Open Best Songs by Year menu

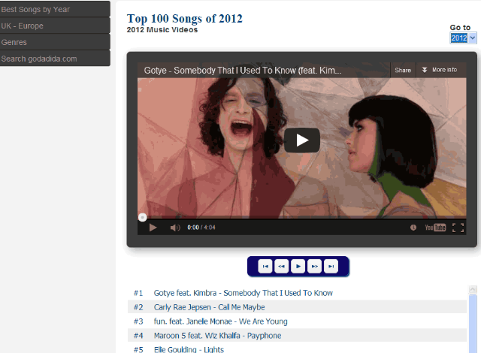click(55, 9)
